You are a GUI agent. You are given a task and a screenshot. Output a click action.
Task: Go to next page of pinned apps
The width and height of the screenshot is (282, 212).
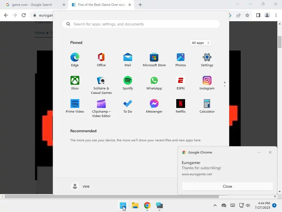(x=225, y=86)
